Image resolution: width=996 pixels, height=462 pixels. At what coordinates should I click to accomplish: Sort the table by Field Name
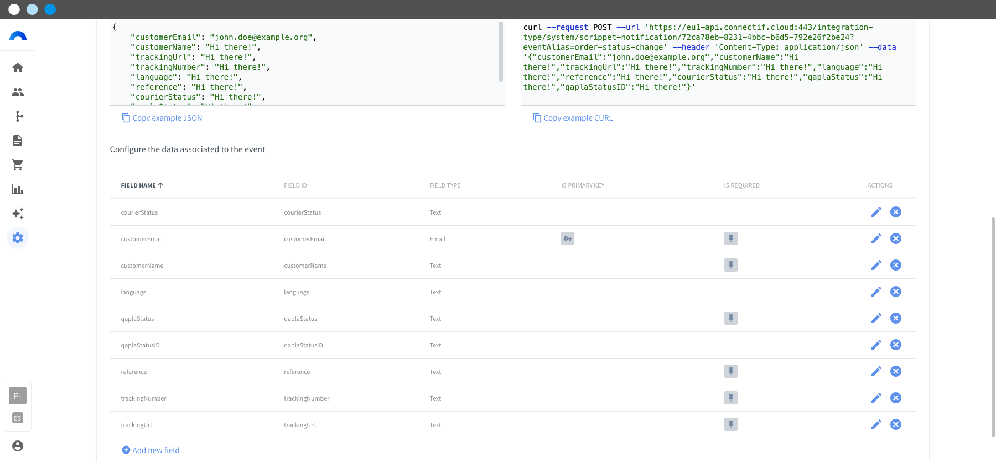(142, 185)
